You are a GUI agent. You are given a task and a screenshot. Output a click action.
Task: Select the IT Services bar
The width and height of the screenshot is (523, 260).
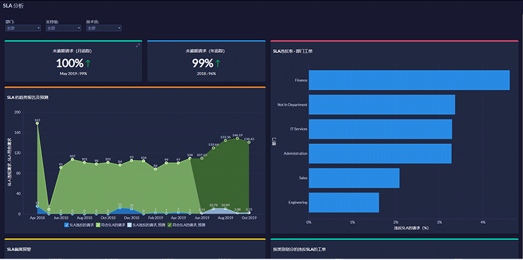(380, 129)
